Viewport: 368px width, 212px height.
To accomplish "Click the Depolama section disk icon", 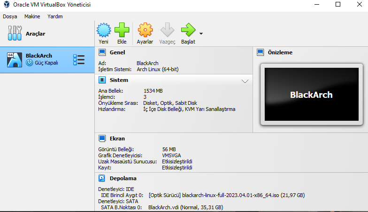I will [101, 178].
